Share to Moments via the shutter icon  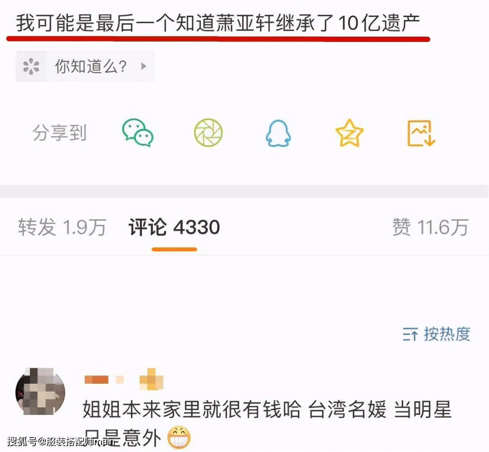pyautogui.click(x=208, y=133)
